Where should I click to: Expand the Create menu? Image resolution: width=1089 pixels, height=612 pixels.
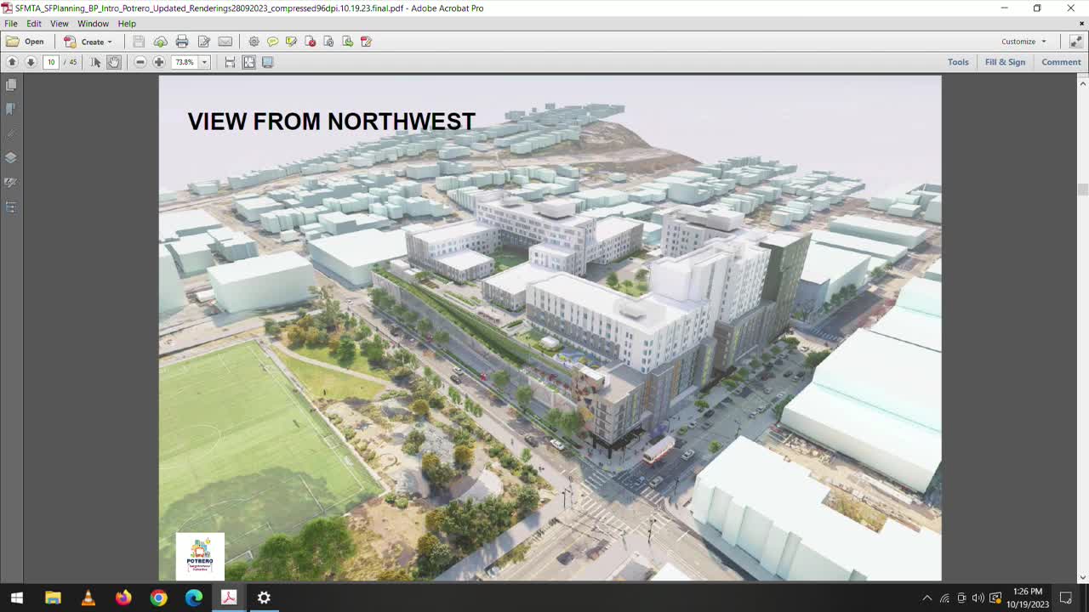click(90, 41)
